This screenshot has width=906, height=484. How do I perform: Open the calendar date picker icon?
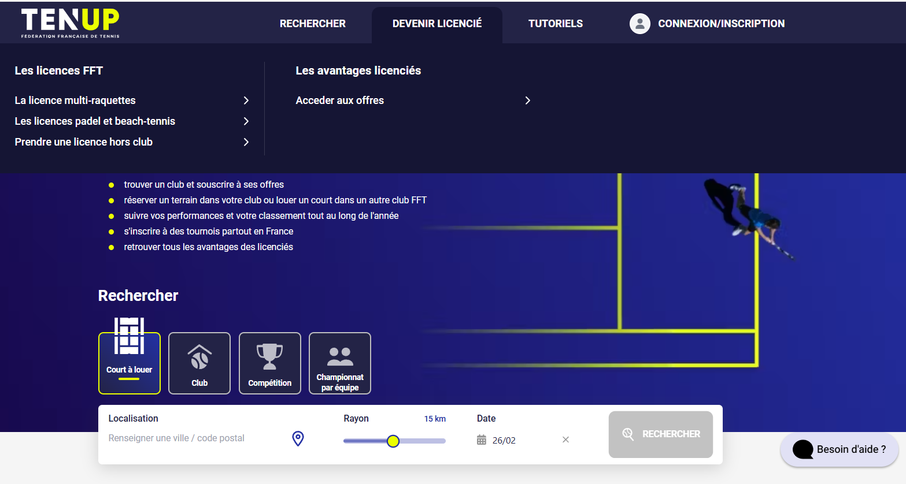click(x=481, y=440)
